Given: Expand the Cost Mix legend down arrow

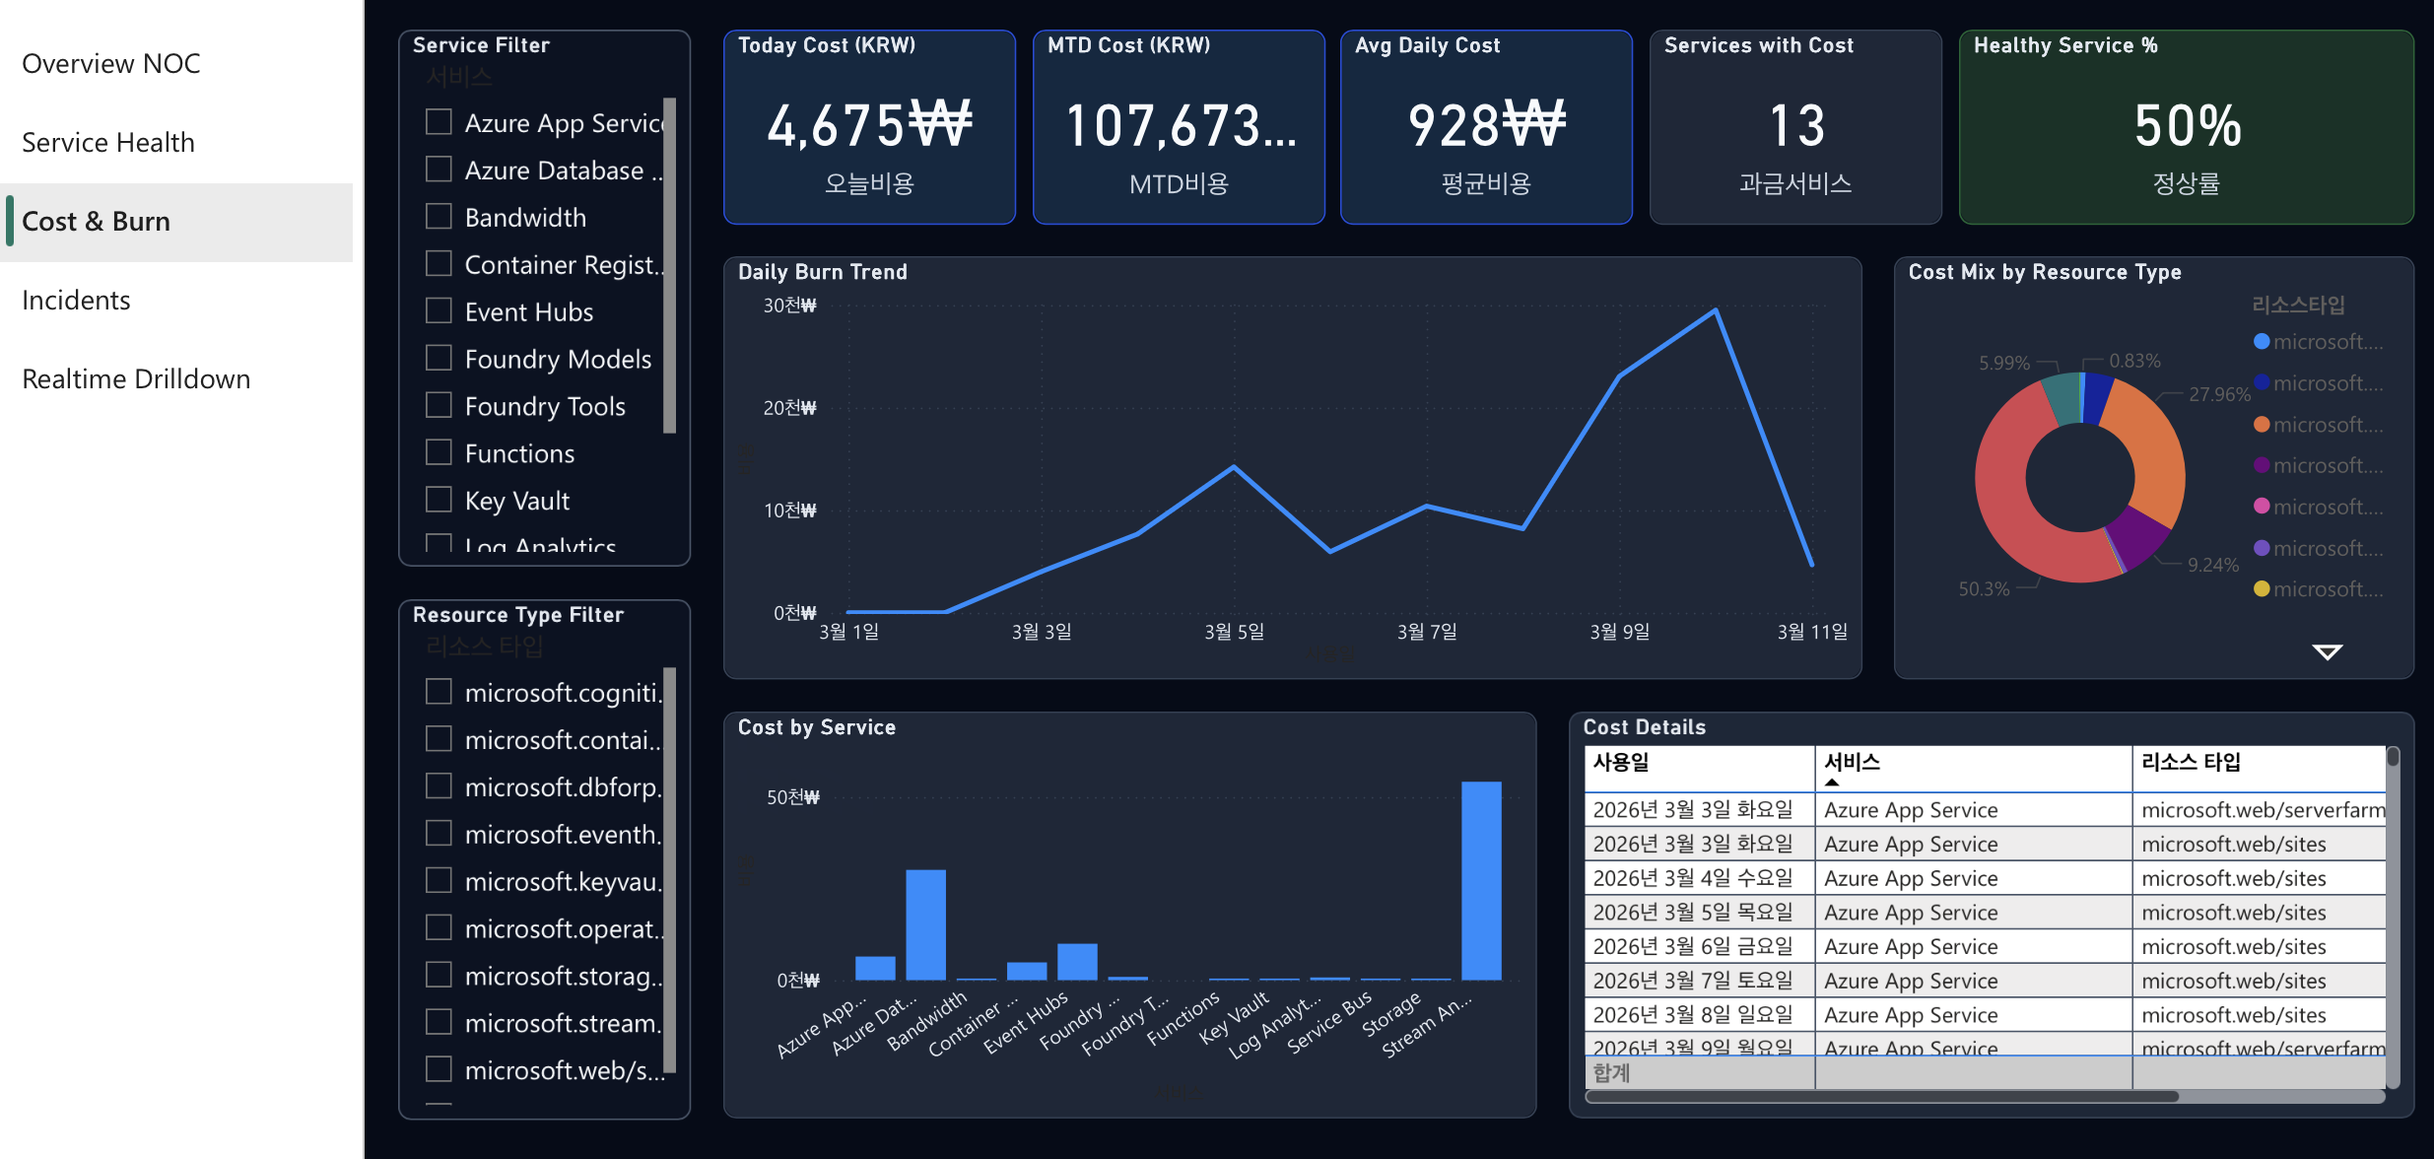Looking at the screenshot, I should click(2327, 651).
